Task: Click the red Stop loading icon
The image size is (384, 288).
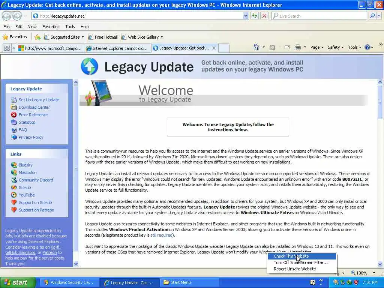Action: (x=264, y=16)
